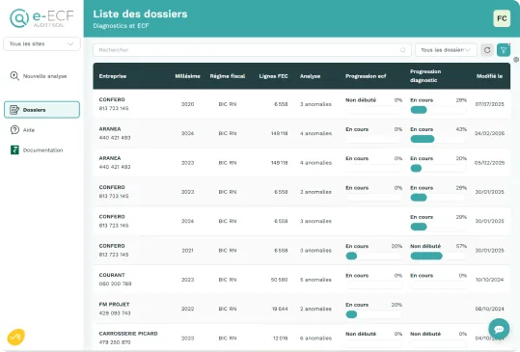Click the e-ECF Audit Fiscal logo

[41, 18]
